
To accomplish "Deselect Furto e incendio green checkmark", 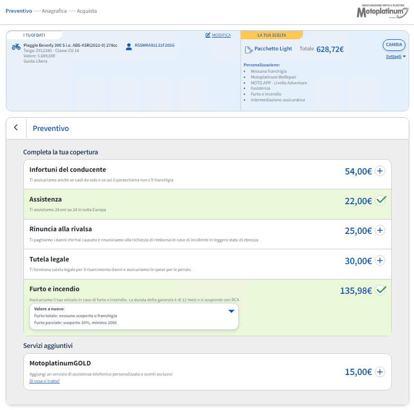I will [381, 290].
